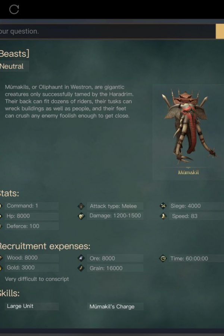Click the damage icon next to Damage
Viewport: 224px width, 336px height.
click(81, 216)
